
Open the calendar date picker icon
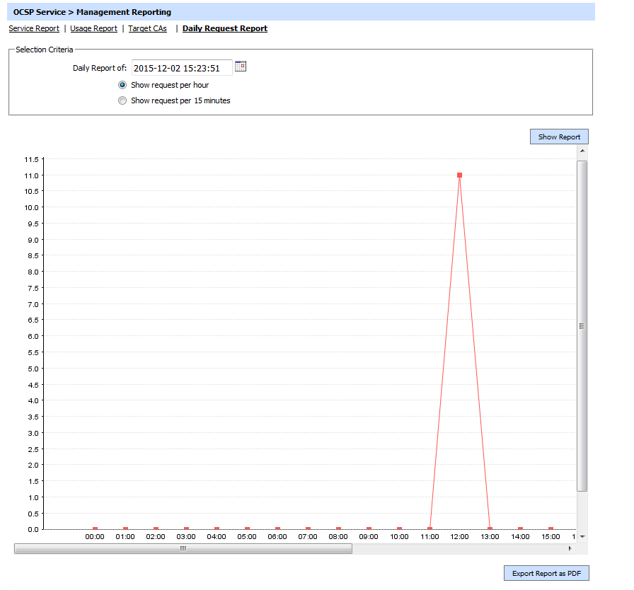pyautogui.click(x=241, y=66)
